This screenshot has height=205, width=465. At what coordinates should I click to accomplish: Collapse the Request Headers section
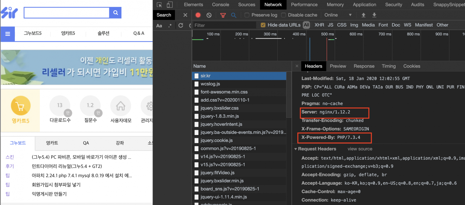[x=296, y=149]
